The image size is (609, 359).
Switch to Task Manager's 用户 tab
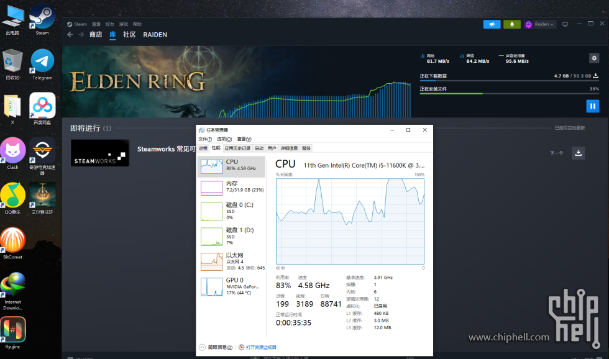(272, 148)
